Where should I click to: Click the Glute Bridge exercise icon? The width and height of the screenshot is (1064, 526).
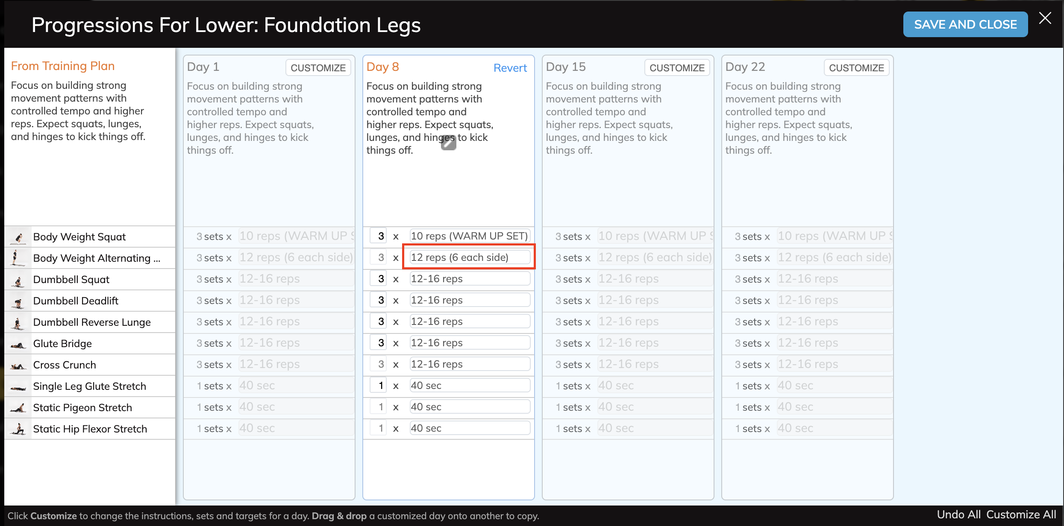tap(18, 343)
